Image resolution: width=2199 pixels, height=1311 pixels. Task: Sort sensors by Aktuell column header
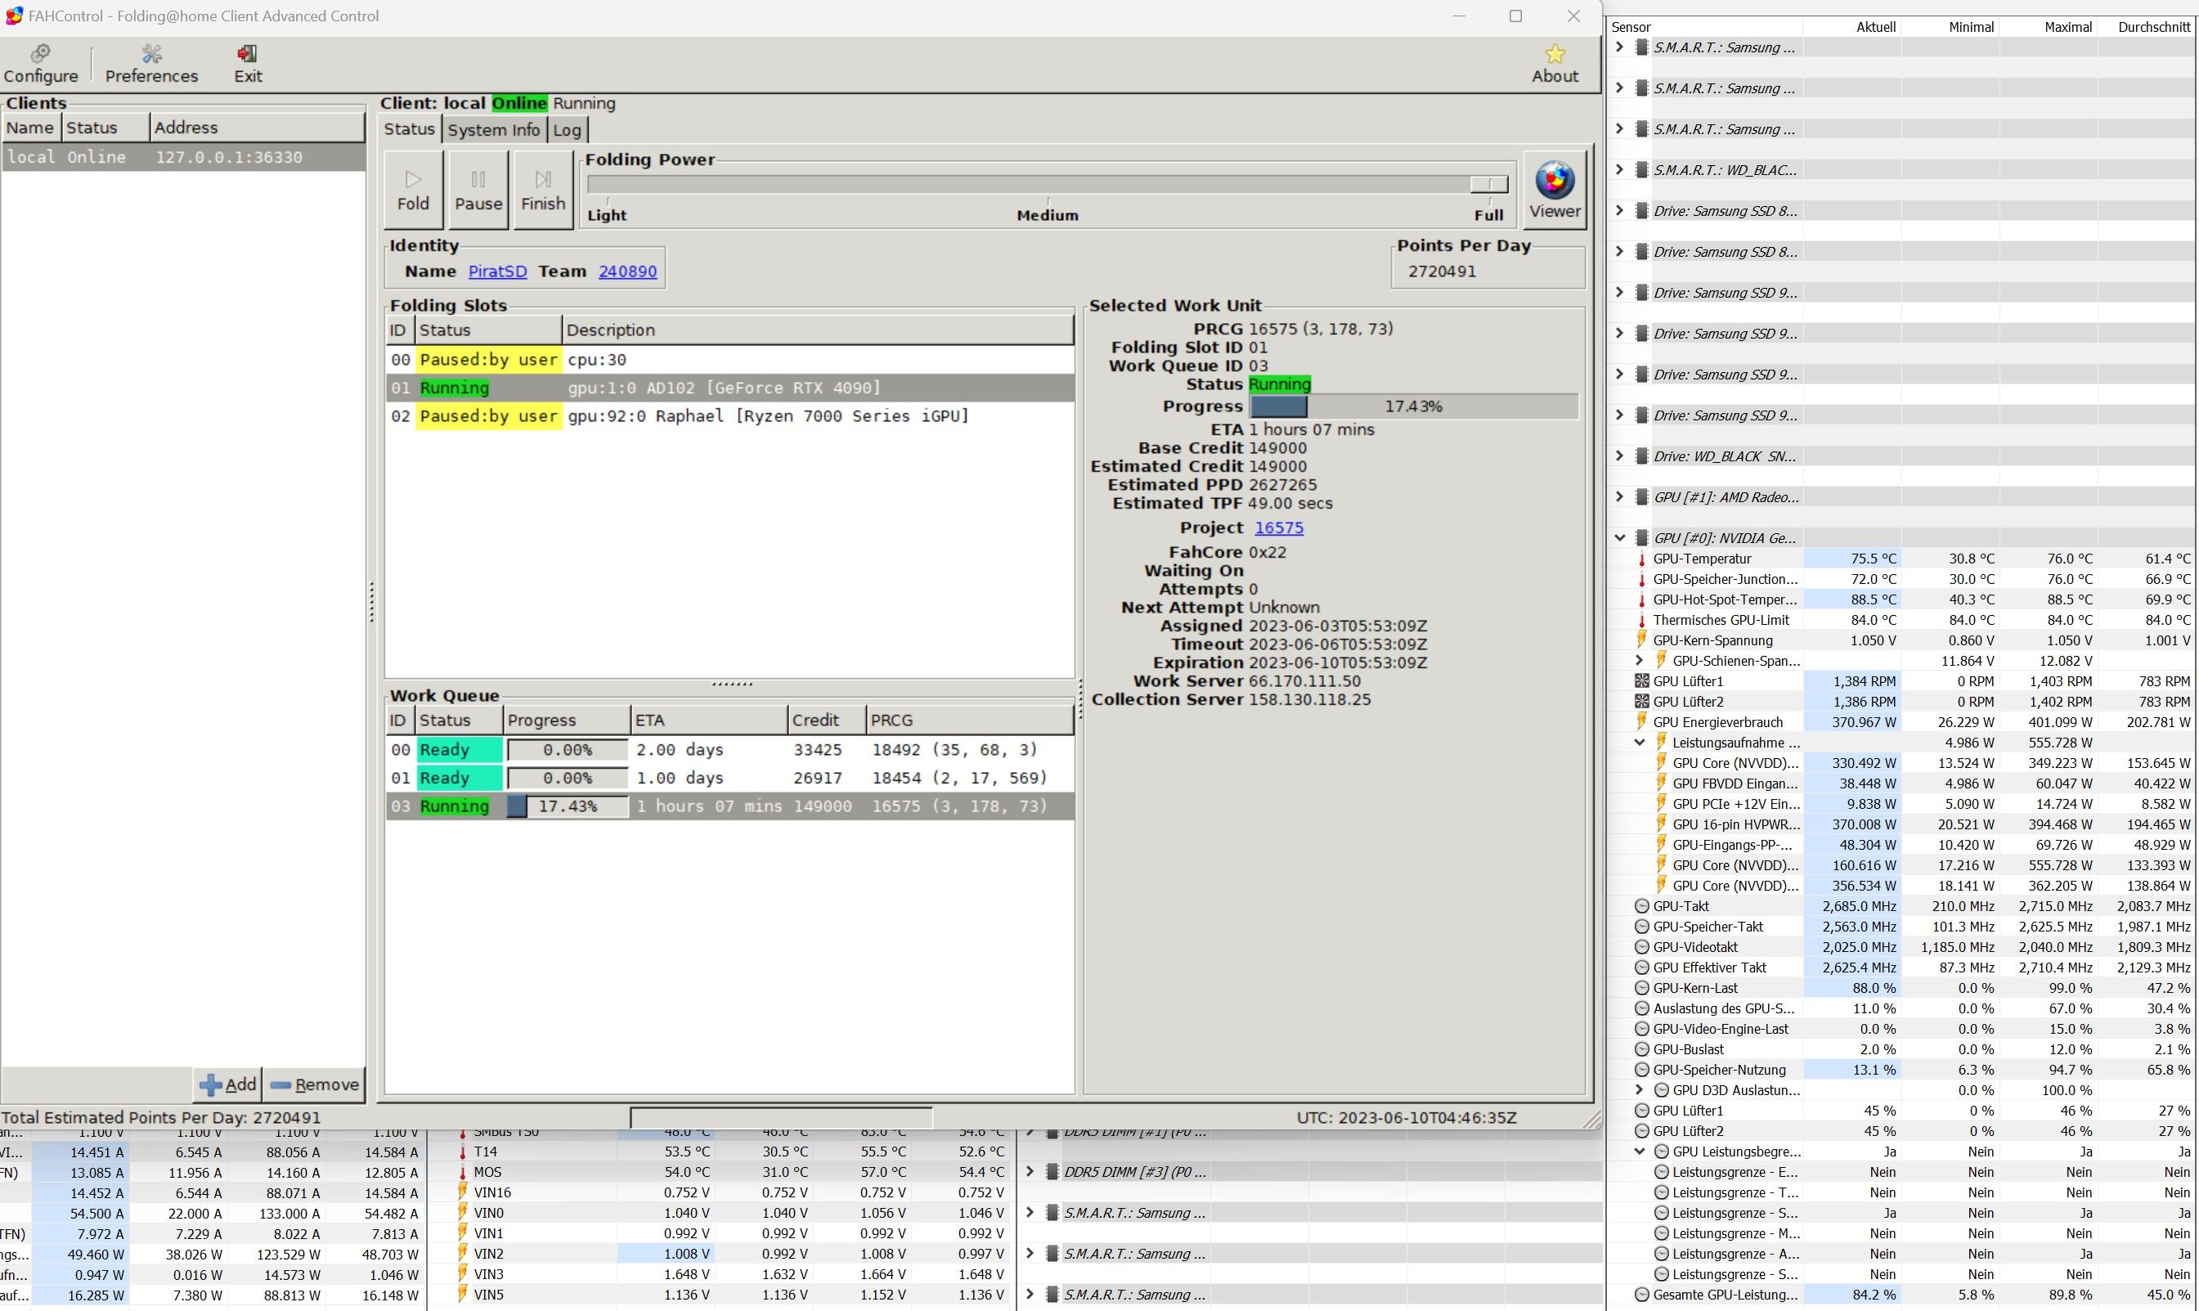(x=1876, y=26)
